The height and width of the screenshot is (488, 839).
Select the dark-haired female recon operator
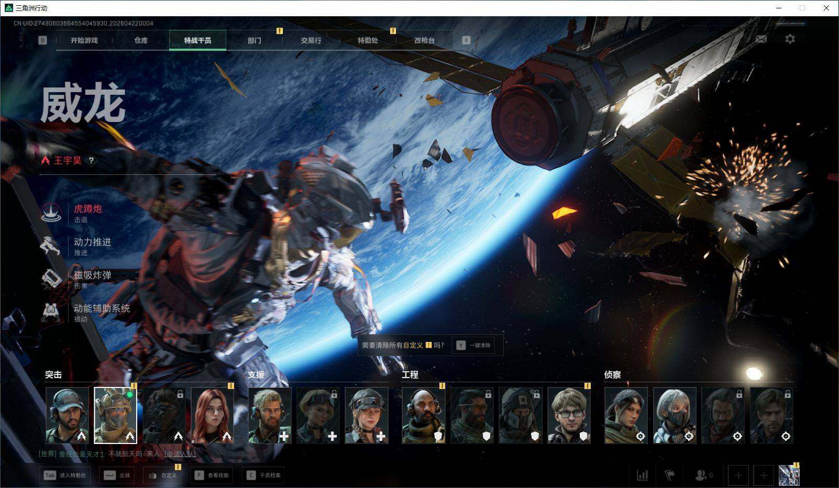point(626,415)
